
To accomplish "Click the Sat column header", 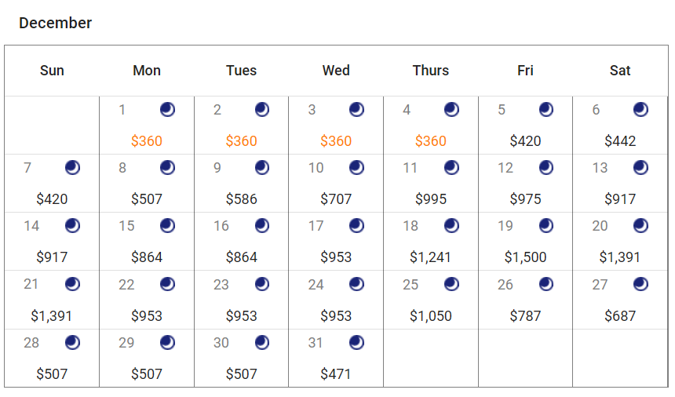I will [620, 71].
